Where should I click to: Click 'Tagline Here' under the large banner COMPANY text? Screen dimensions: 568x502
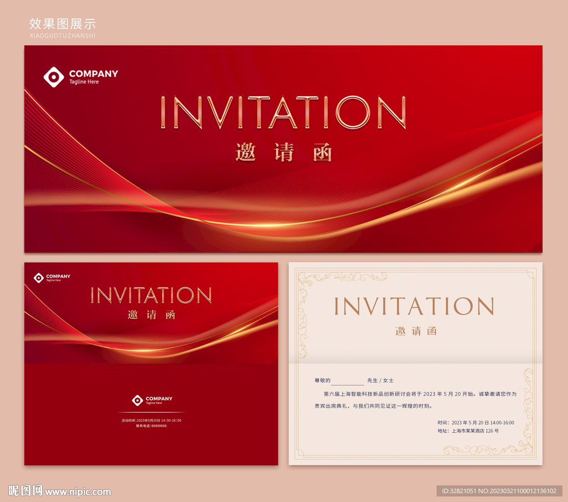pyautogui.click(x=84, y=82)
